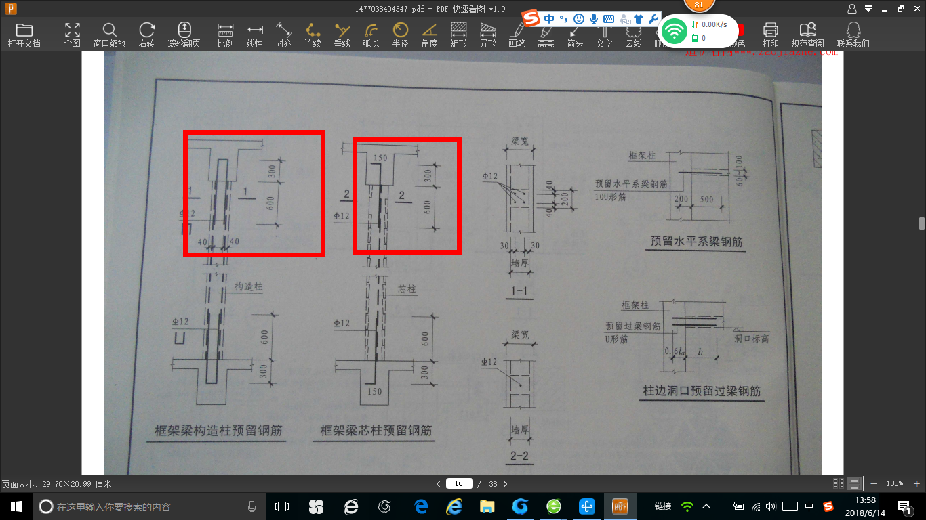Choose the 云线 cloud line tool
Viewport: 926px width, 520px height.
coord(633,37)
